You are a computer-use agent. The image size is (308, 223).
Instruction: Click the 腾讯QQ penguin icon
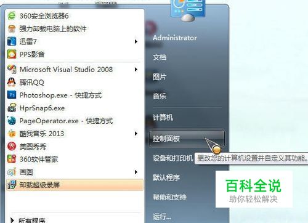(x=12, y=82)
